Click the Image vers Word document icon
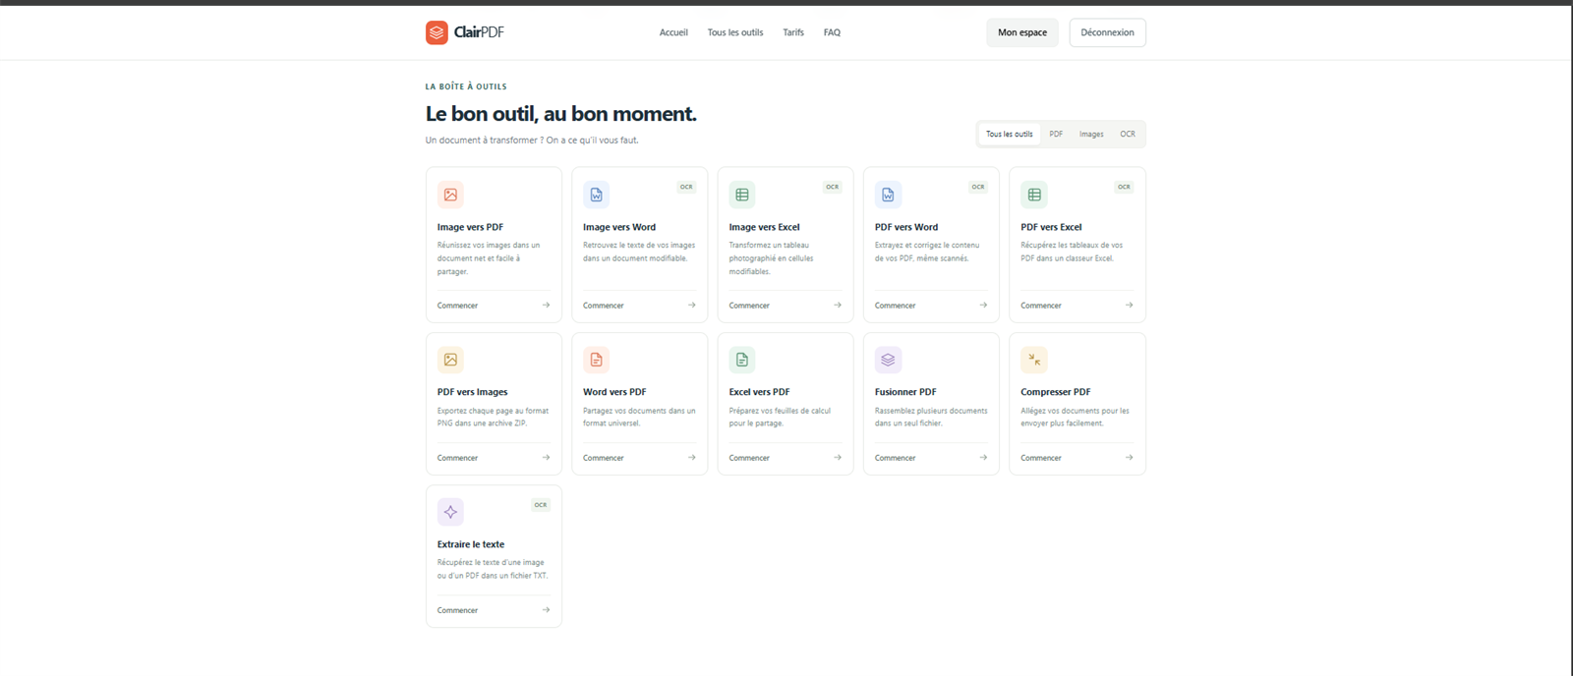This screenshot has height=676, width=1573. pyautogui.click(x=596, y=195)
